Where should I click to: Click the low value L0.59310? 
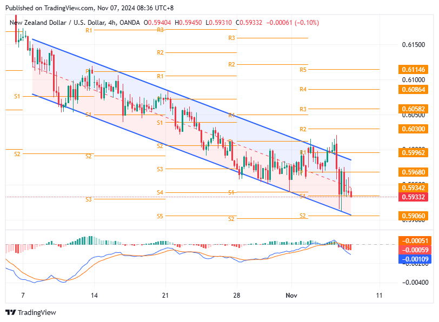point(218,23)
